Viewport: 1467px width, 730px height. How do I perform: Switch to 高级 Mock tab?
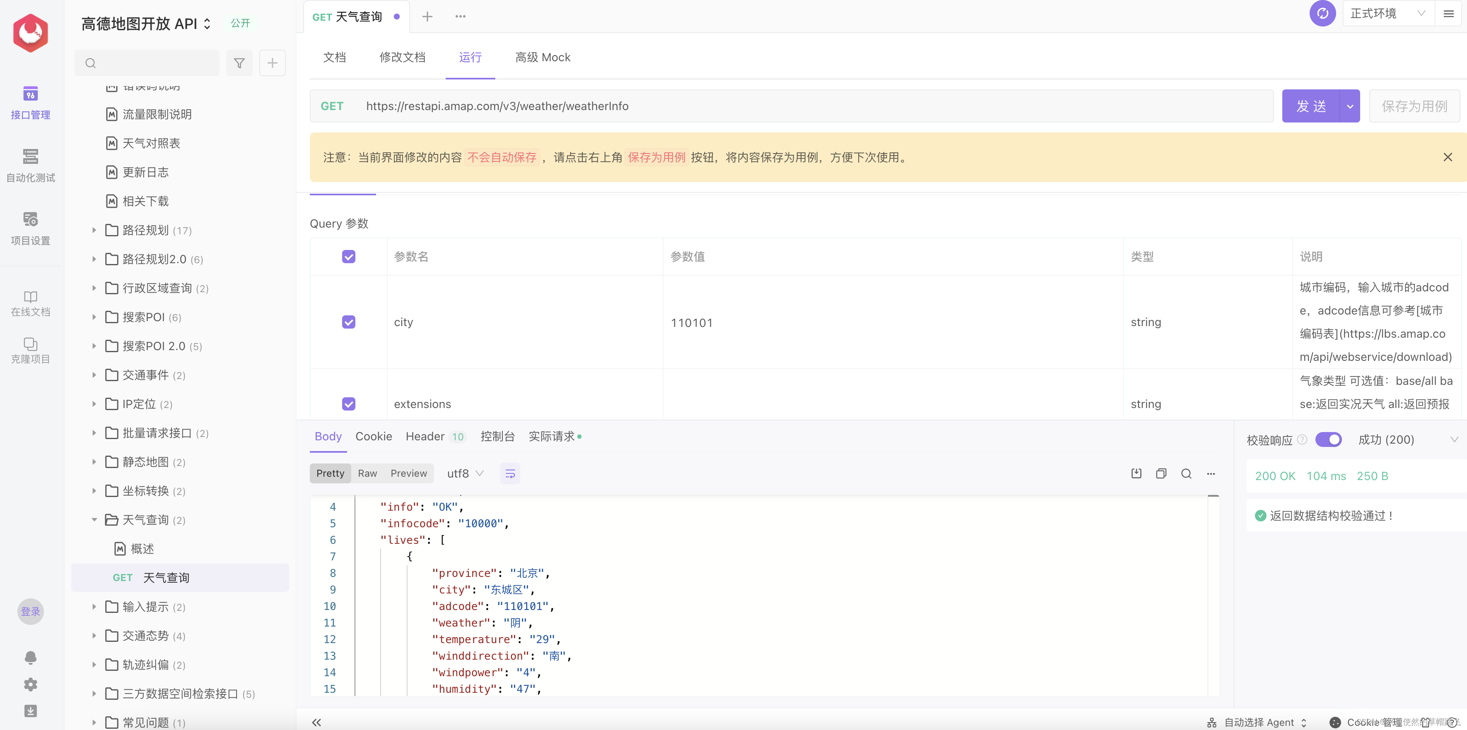(x=543, y=58)
